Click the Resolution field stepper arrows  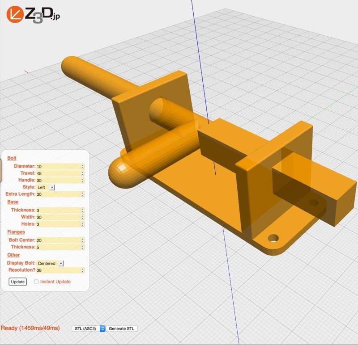[x=82, y=270]
